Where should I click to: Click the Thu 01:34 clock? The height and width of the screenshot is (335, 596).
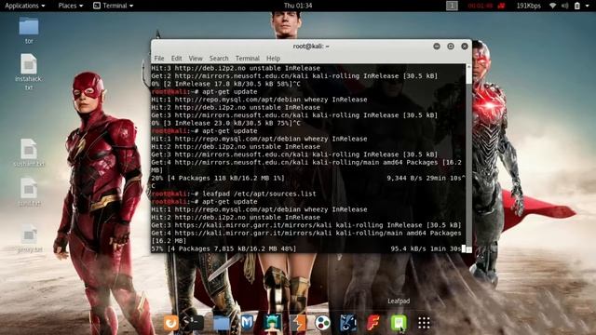pyautogui.click(x=298, y=6)
